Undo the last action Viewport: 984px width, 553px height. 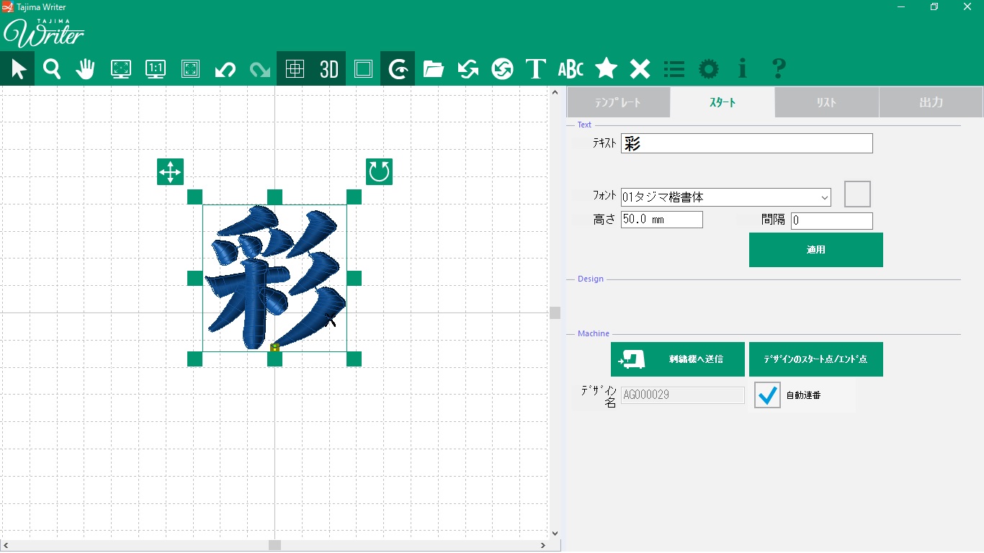pos(225,68)
